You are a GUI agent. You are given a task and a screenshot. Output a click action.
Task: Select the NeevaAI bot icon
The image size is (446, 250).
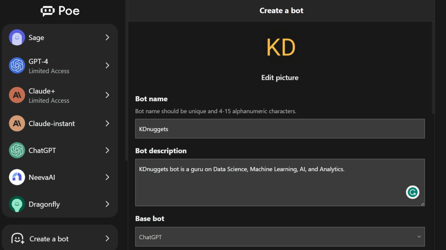(17, 177)
